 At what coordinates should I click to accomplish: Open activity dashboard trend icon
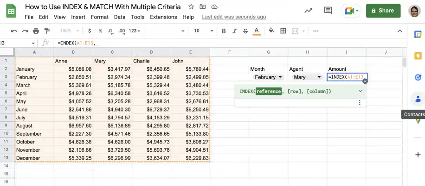pyautogui.click(x=309, y=11)
